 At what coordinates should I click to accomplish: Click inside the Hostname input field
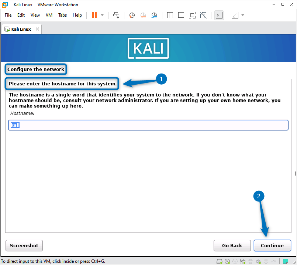[x=148, y=125]
